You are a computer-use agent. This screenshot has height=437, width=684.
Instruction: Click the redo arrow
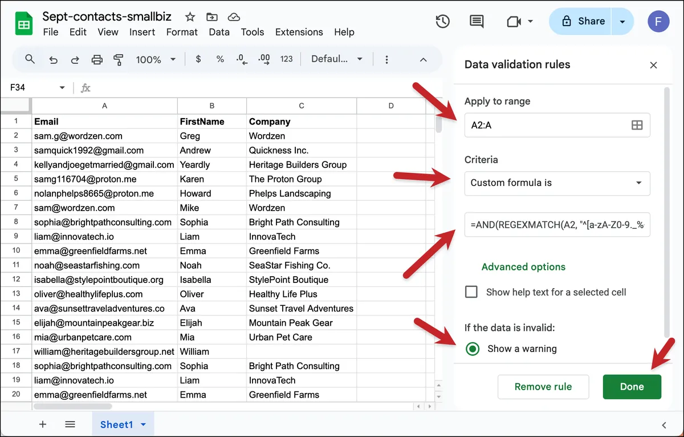pos(75,59)
